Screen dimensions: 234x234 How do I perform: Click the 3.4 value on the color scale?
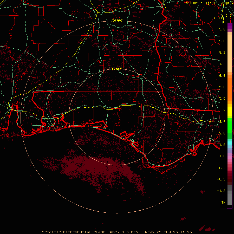tap(222, 122)
